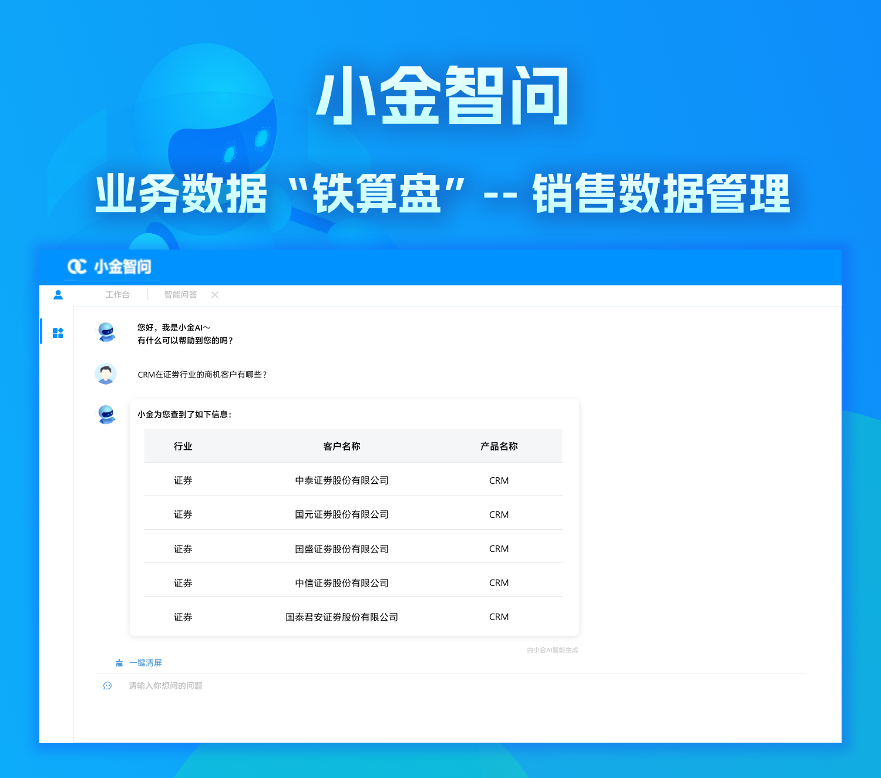Close the 智能问答 tab

click(215, 295)
